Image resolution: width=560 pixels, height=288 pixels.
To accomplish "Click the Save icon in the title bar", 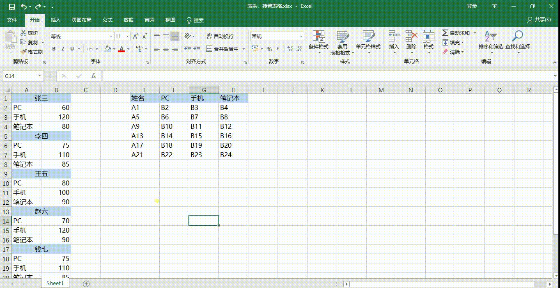I will [11, 7].
